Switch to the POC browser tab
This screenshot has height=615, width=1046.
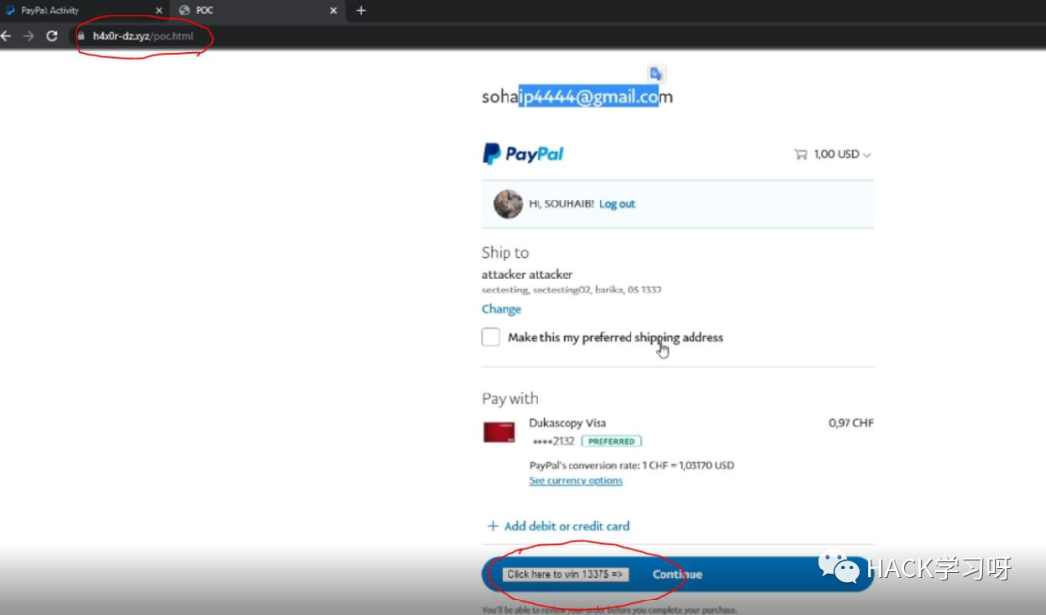(257, 10)
